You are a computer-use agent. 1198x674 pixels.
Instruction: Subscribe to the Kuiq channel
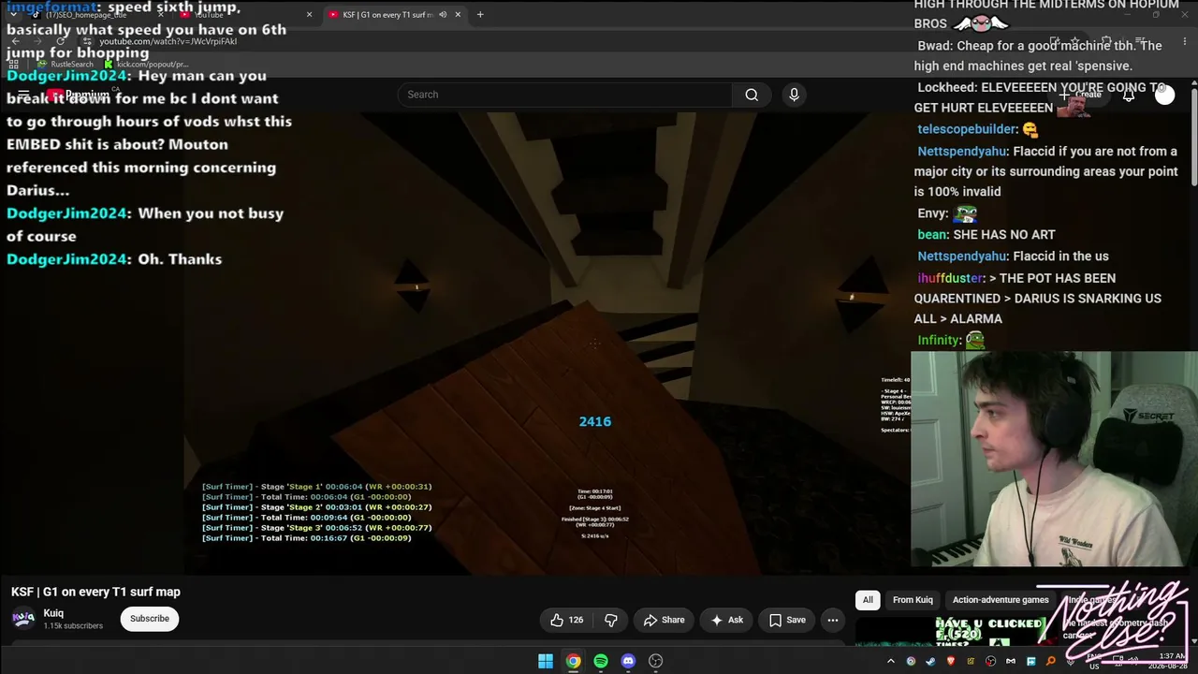click(150, 619)
